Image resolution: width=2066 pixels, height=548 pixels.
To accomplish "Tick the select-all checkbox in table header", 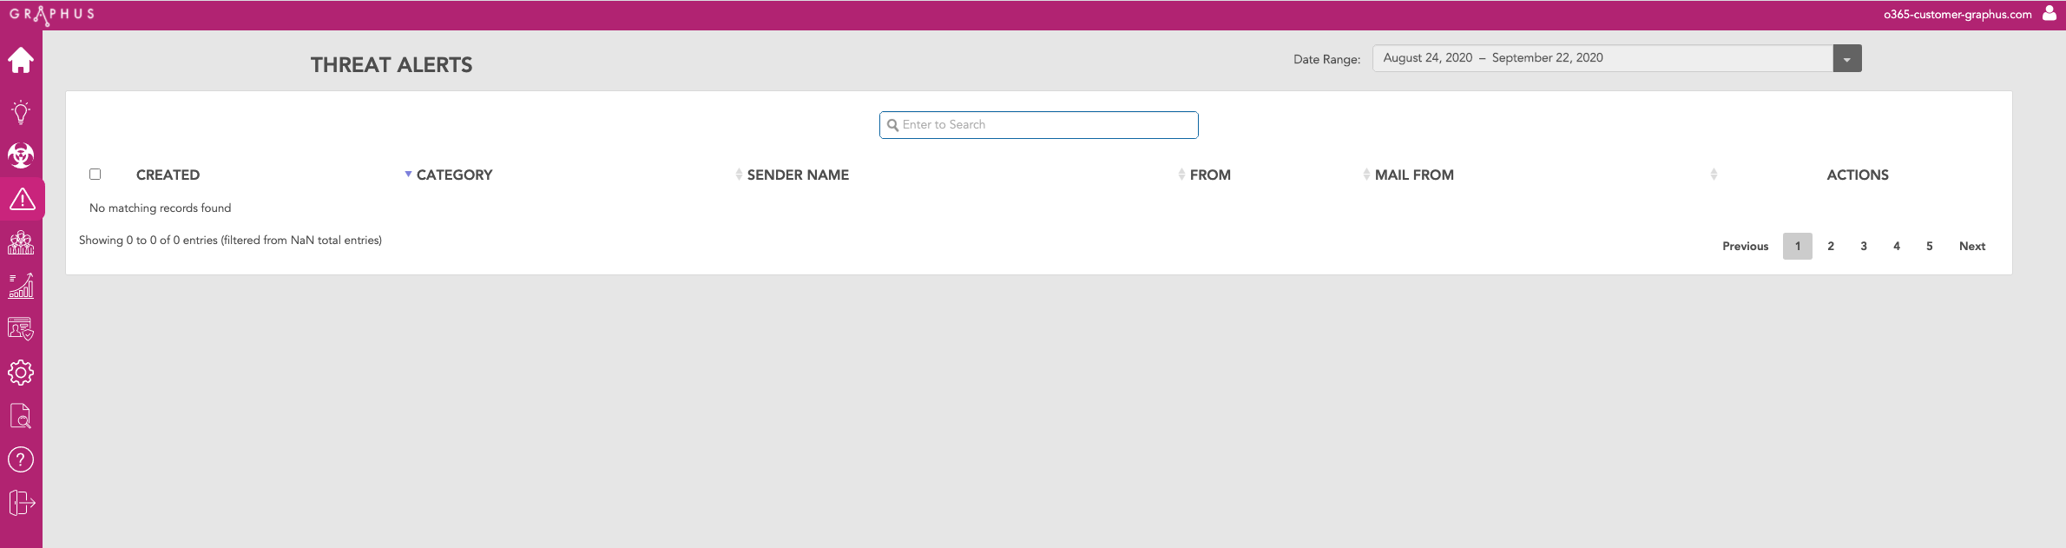I will pos(95,175).
